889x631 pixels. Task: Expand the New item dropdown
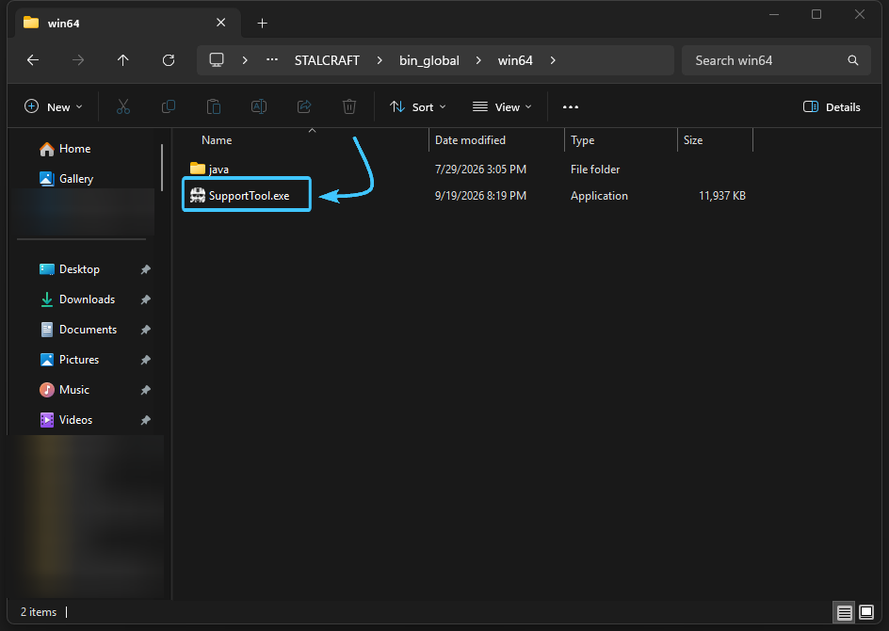click(x=54, y=106)
